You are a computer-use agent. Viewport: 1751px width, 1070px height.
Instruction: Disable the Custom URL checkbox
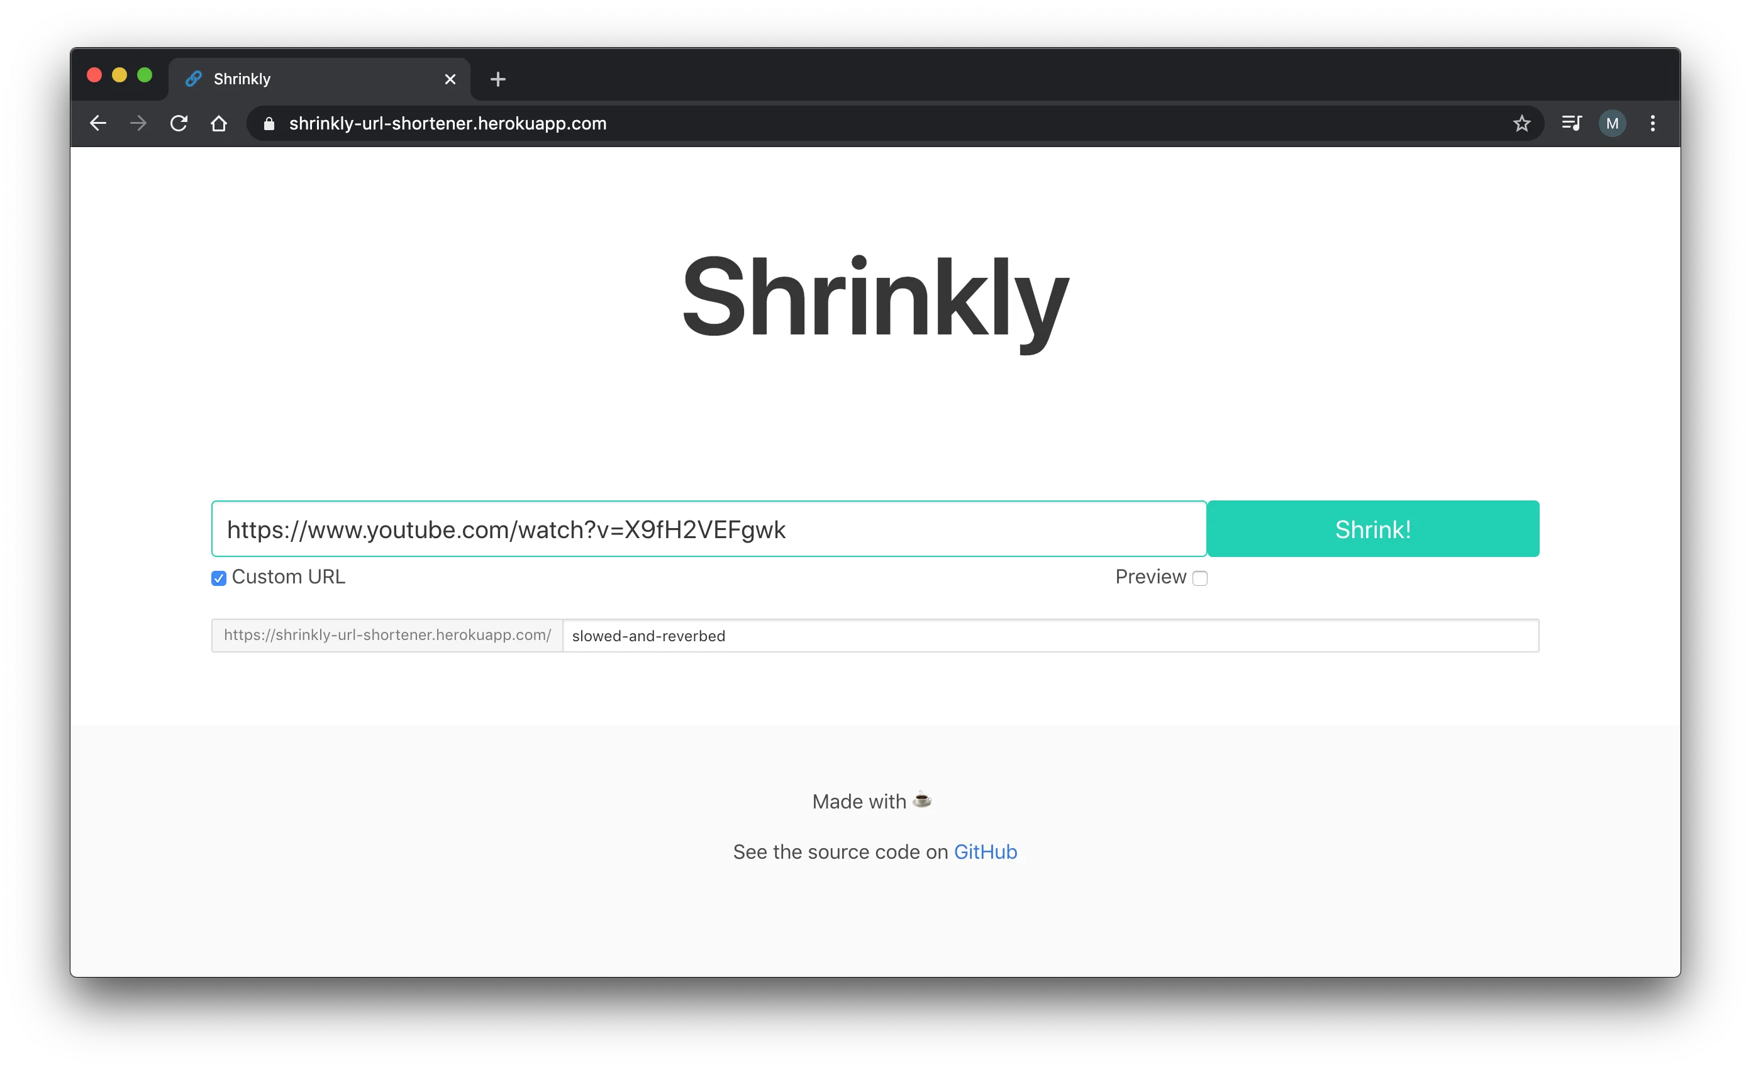pos(218,578)
